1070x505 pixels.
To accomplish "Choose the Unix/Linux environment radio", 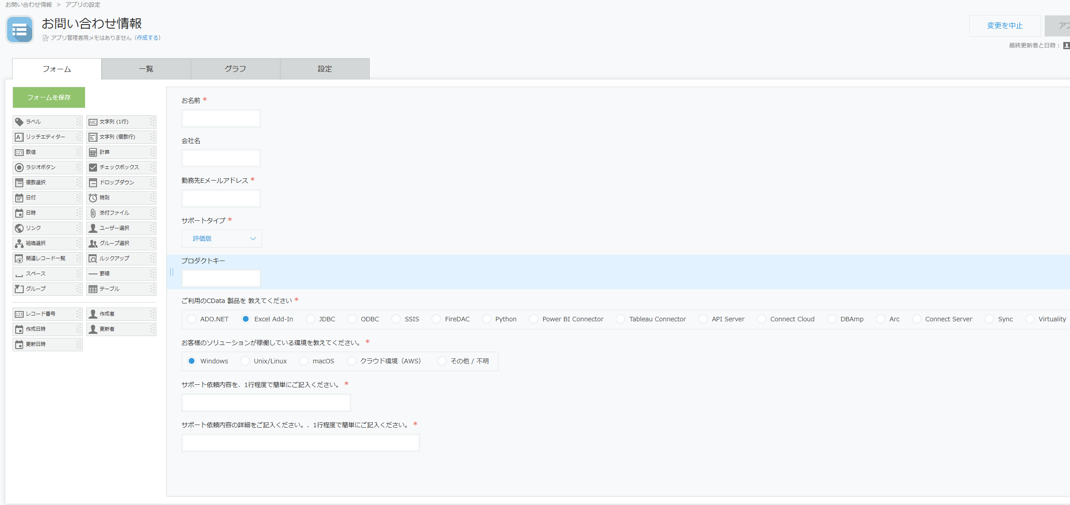I will point(245,361).
